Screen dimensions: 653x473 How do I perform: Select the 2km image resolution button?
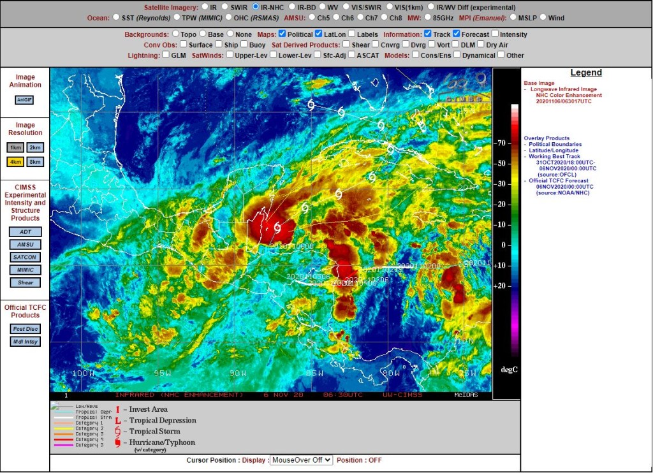pyautogui.click(x=35, y=147)
